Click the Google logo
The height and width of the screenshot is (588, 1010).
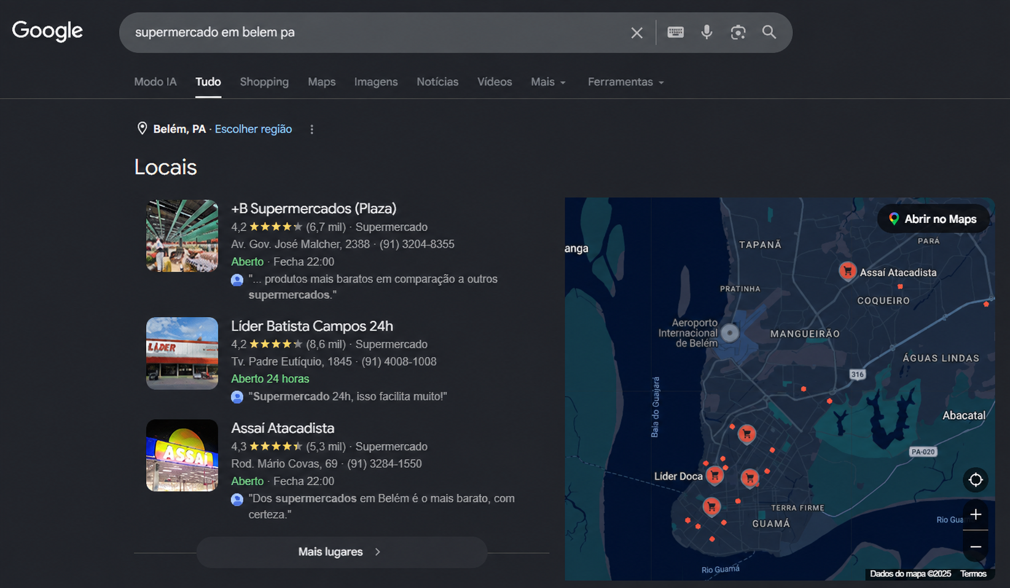point(47,31)
